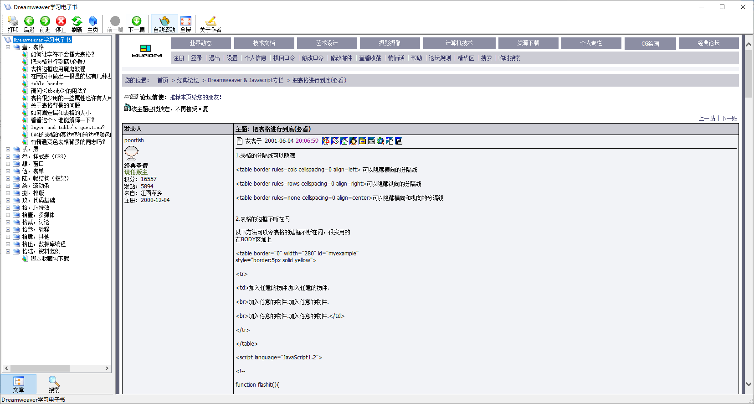Go back with the 后退 button

click(x=29, y=24)
